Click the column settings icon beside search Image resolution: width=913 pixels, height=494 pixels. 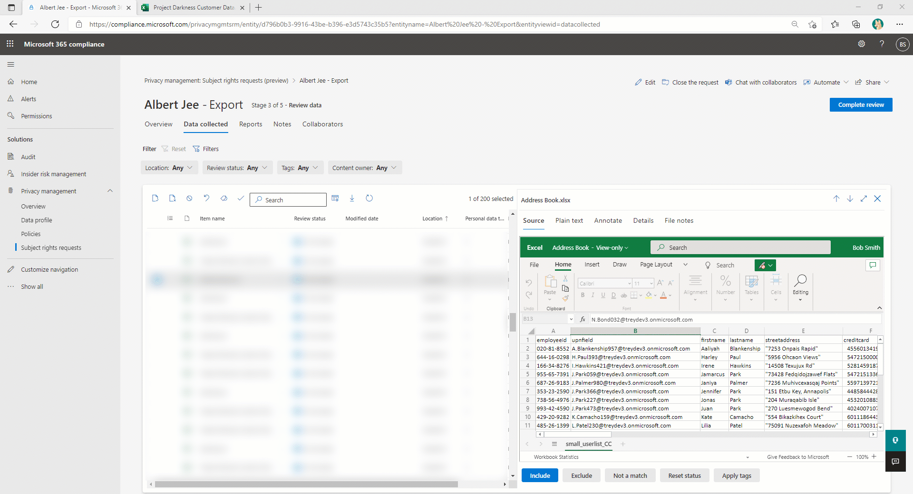pyautogui.click(x=335, y=198)
